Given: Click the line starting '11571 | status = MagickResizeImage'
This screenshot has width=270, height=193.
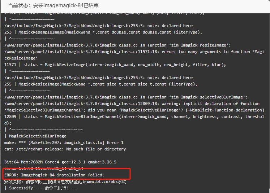Looking at the screenshot, I should [115, 65].
